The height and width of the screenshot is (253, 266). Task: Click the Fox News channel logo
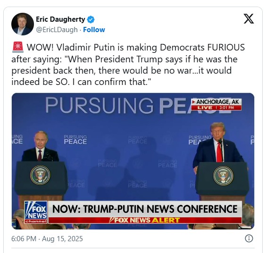[36, 212]
